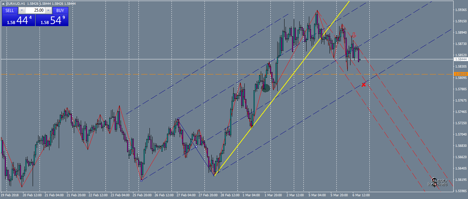Click the red sell arrow icon on the chart
Viewport: 468px width, 199px height.
(354, 35)
